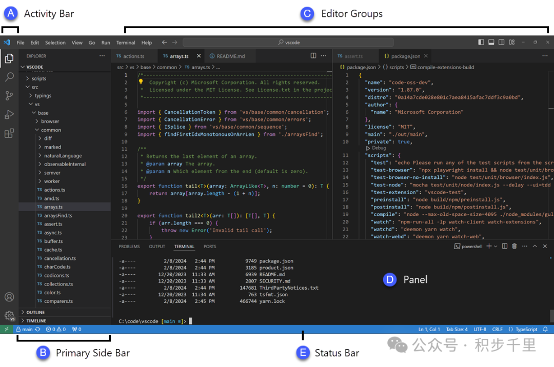
Task: Add a new terminal with plus icon
Action: [489, 247]
